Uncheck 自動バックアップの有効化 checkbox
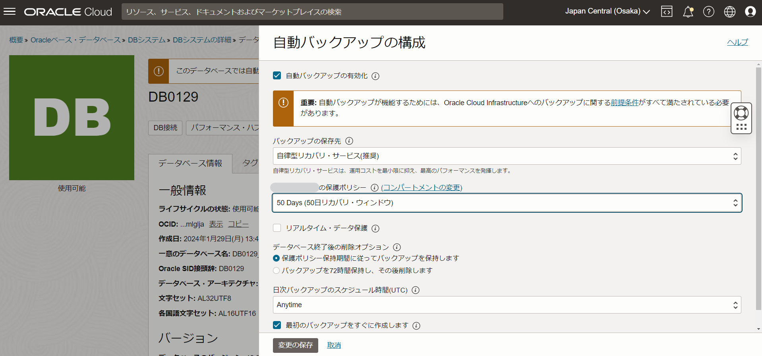Viewport: 762px width, 356px height. click(x=277, y=75)
